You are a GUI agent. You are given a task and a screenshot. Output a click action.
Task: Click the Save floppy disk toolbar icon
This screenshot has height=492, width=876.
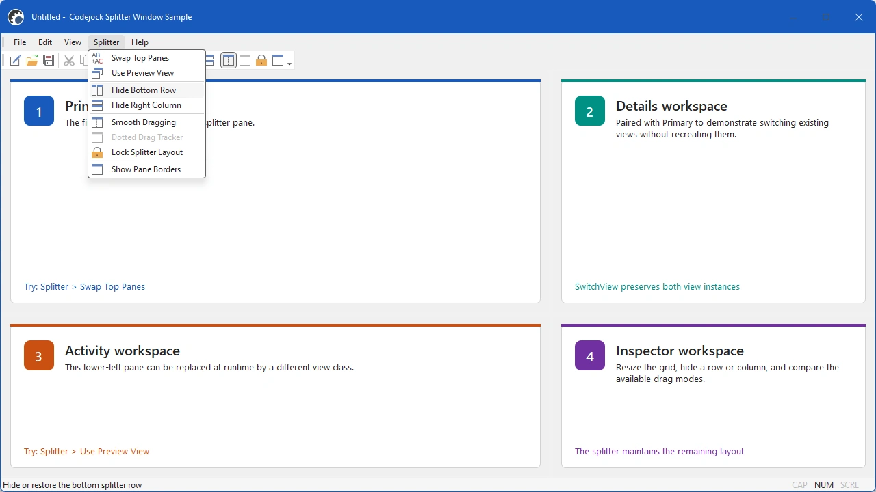click(x=48, y=61)
